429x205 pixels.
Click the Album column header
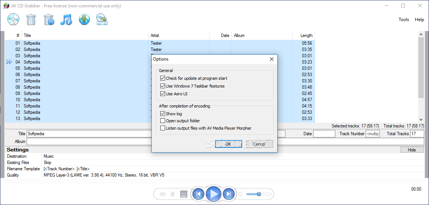click(262, 35)
